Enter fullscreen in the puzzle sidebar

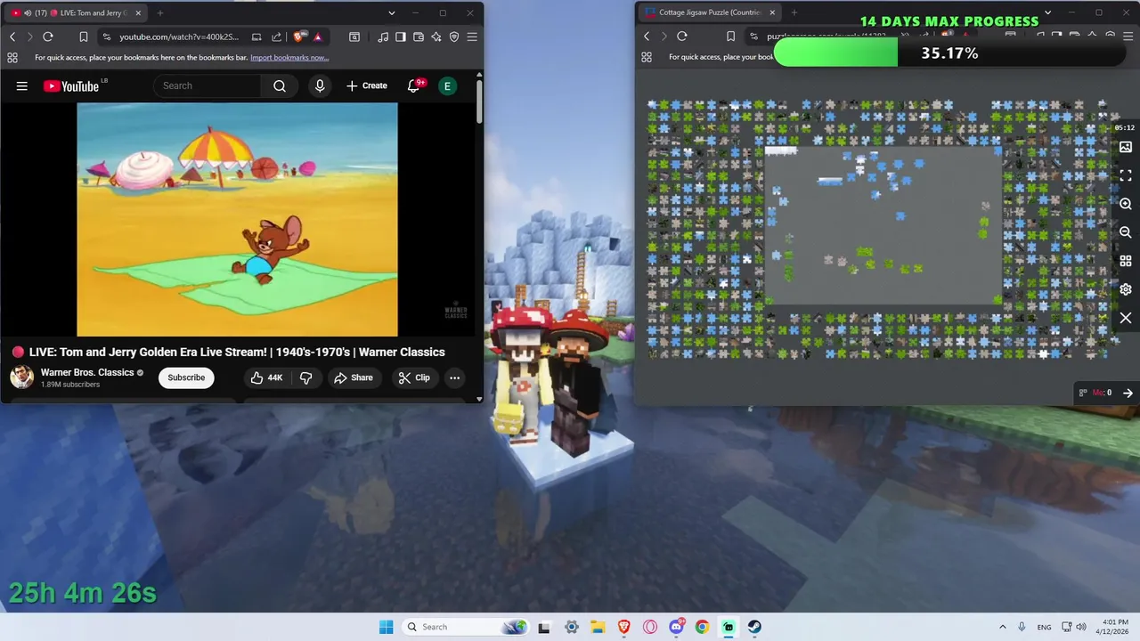tap(1126, 175)
